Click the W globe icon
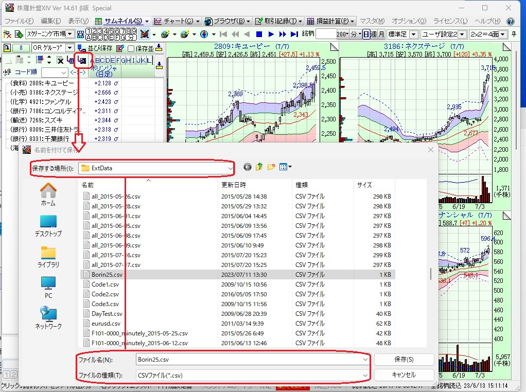The image size is (526, 392). click(x=184, y=34)
